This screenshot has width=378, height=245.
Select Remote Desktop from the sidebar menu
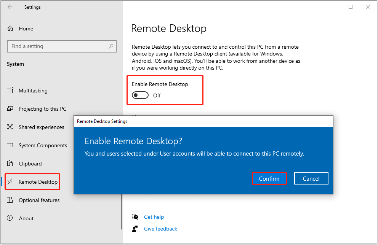(x=38, y=181)
